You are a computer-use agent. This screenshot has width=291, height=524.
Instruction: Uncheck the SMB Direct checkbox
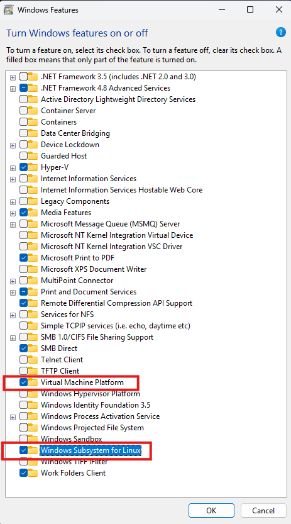click(23, 348)
